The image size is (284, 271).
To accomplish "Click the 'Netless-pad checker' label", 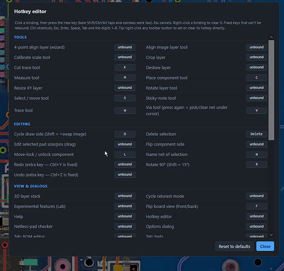I will [33, 226].
